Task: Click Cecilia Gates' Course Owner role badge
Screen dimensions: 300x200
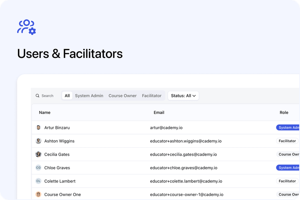Action: coord(288,154)
